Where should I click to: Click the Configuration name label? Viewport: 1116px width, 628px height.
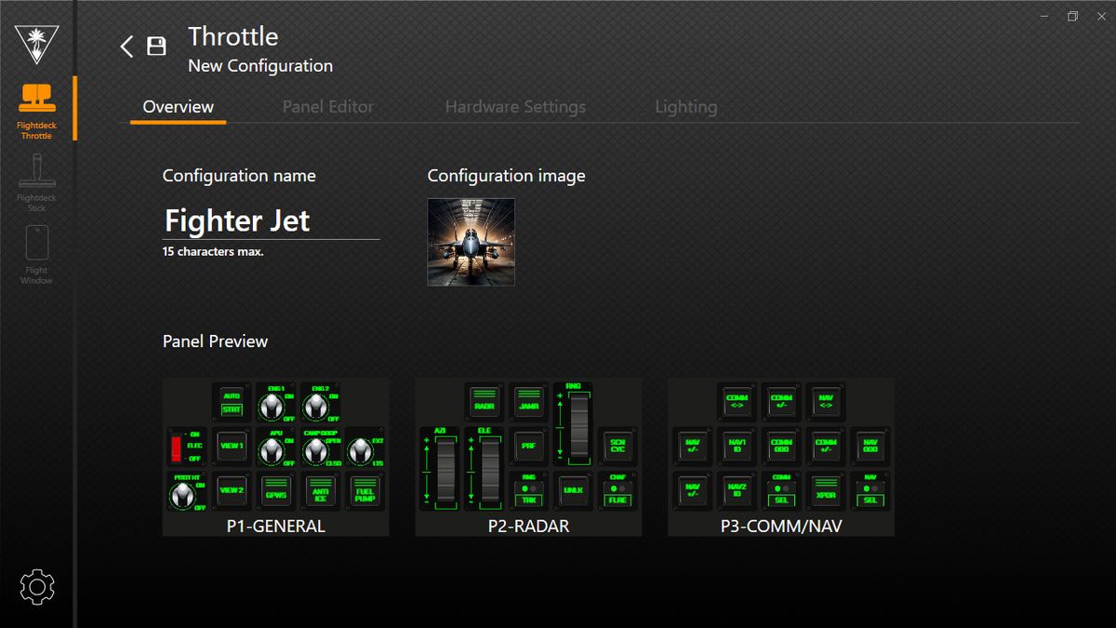tap(239, 176)
